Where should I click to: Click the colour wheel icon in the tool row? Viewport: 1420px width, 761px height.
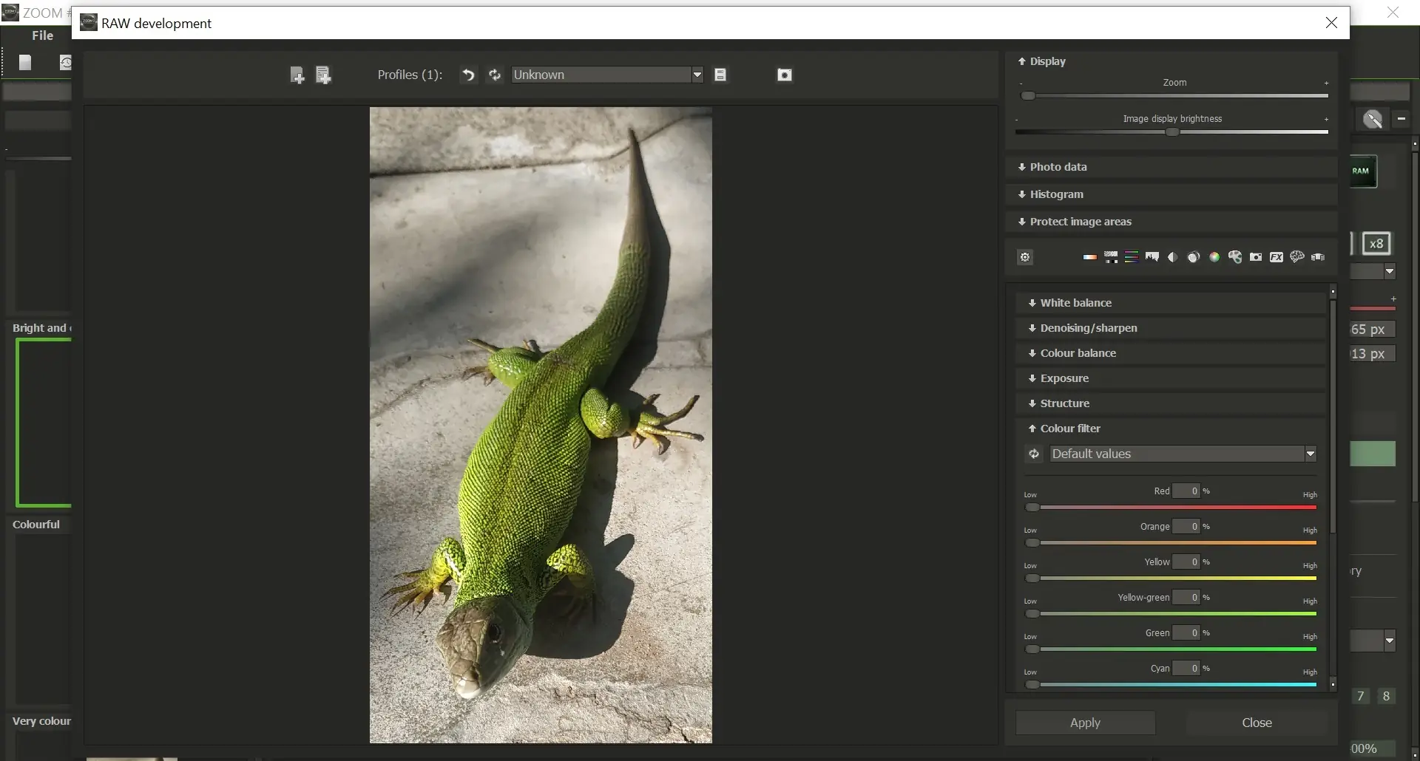coord(1214,257)
